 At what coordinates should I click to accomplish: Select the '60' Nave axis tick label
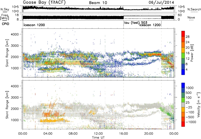[x=180, y=15]
